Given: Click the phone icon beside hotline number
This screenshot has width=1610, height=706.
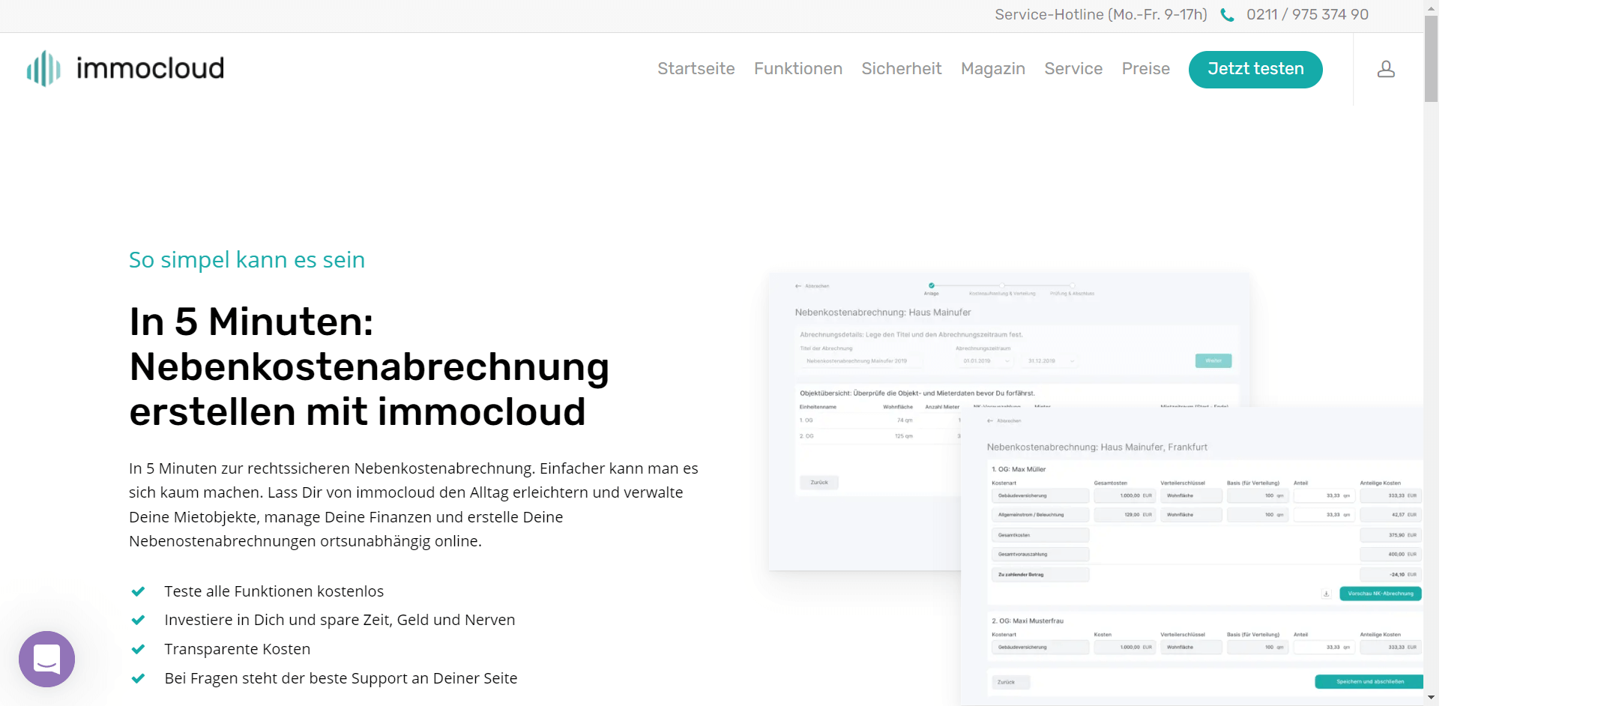Looking at the screenshot, I should (1227, 15).
